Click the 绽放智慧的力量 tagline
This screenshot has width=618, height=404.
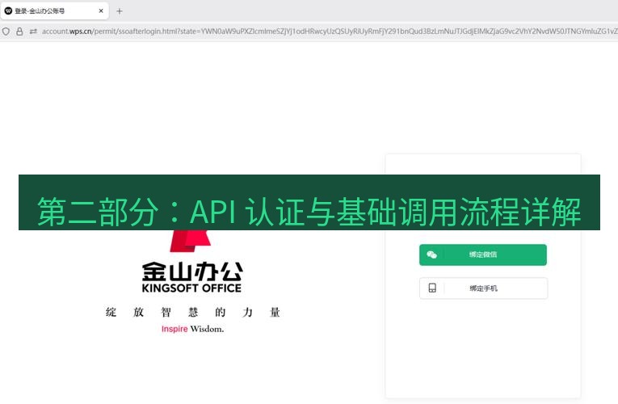coord(193,312)
